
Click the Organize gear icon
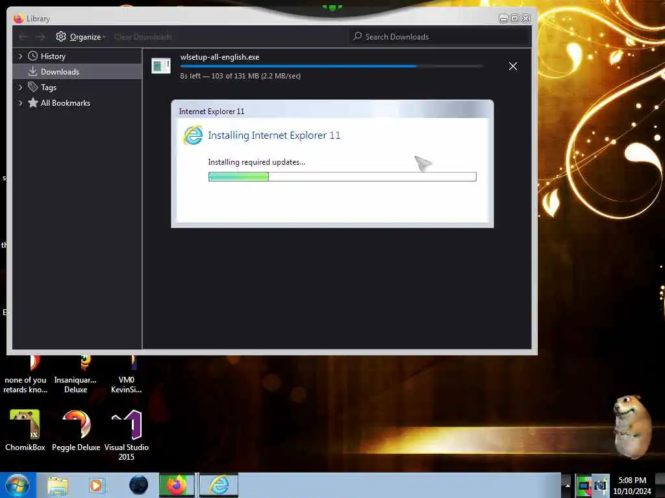(61, 36)
